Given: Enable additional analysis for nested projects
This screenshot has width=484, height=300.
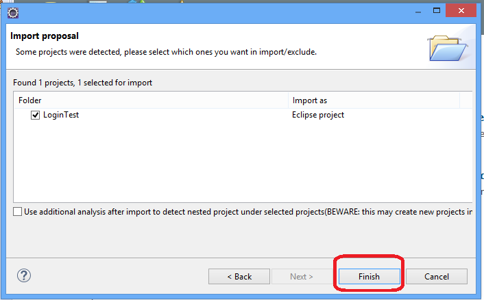Looking at the screenshot, I should [x=18, y=212].
